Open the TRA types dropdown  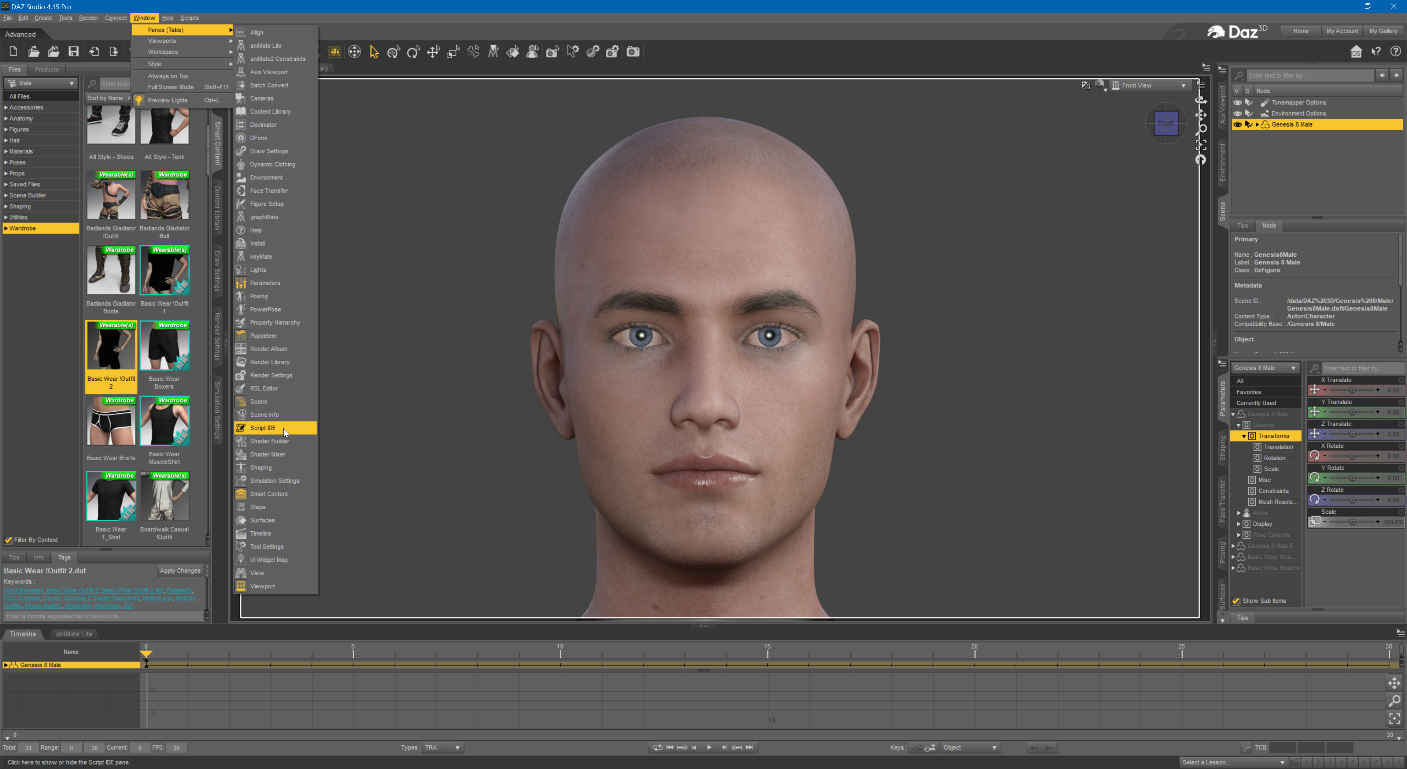coord(442,747)
